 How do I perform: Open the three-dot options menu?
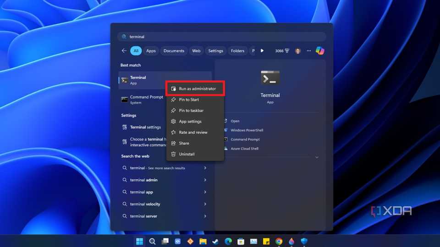pos(308,51)
